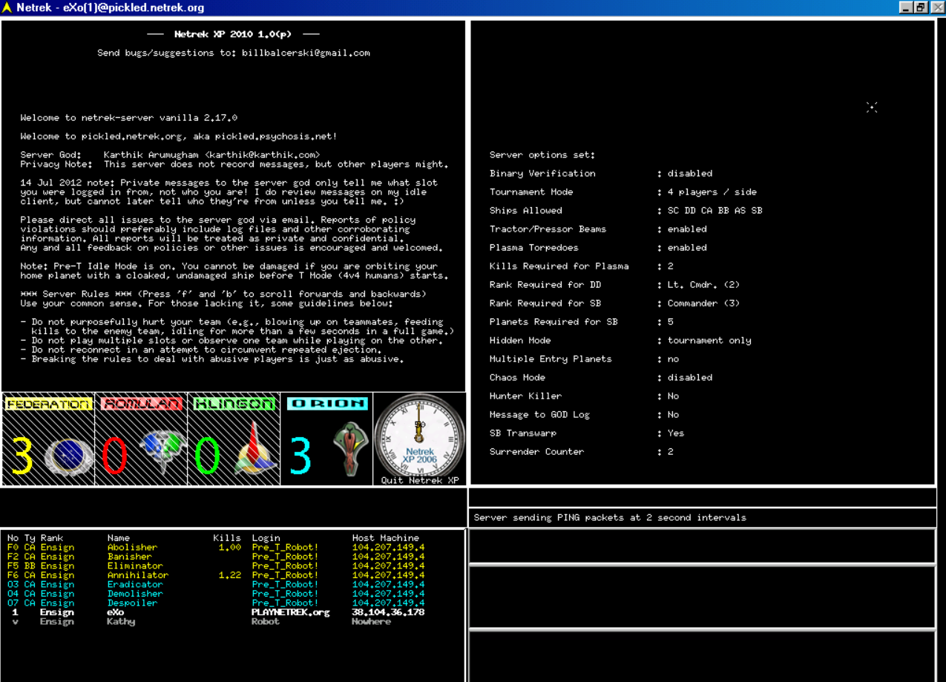Select player row Demolisher

pos(215,594)
